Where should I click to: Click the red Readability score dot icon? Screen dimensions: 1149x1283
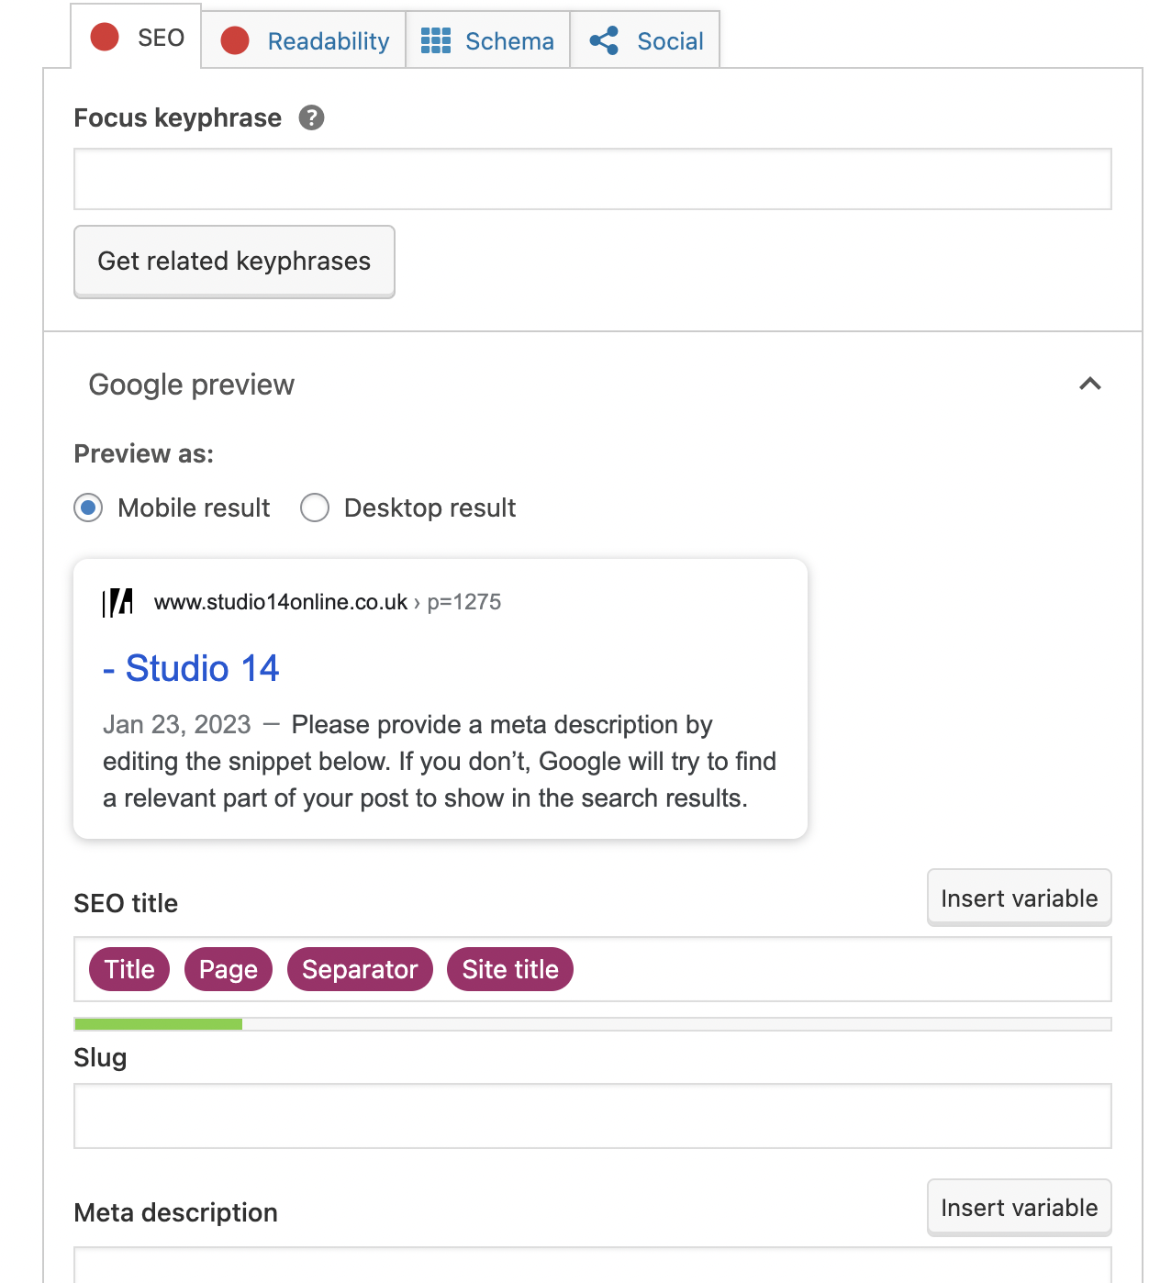(235, 40)
